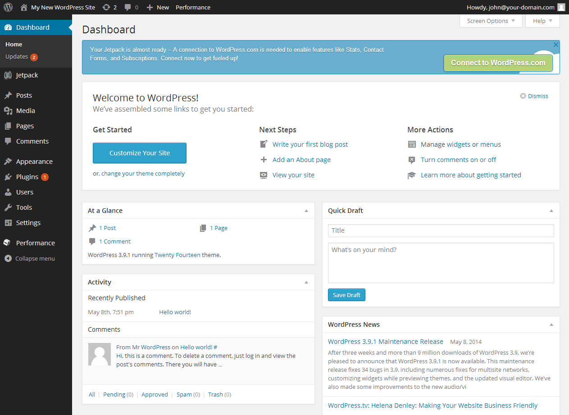Open the WordPress logo menu
Image resolution: width=569 pixels, height=415 pixels.
(x=8, y=7)
